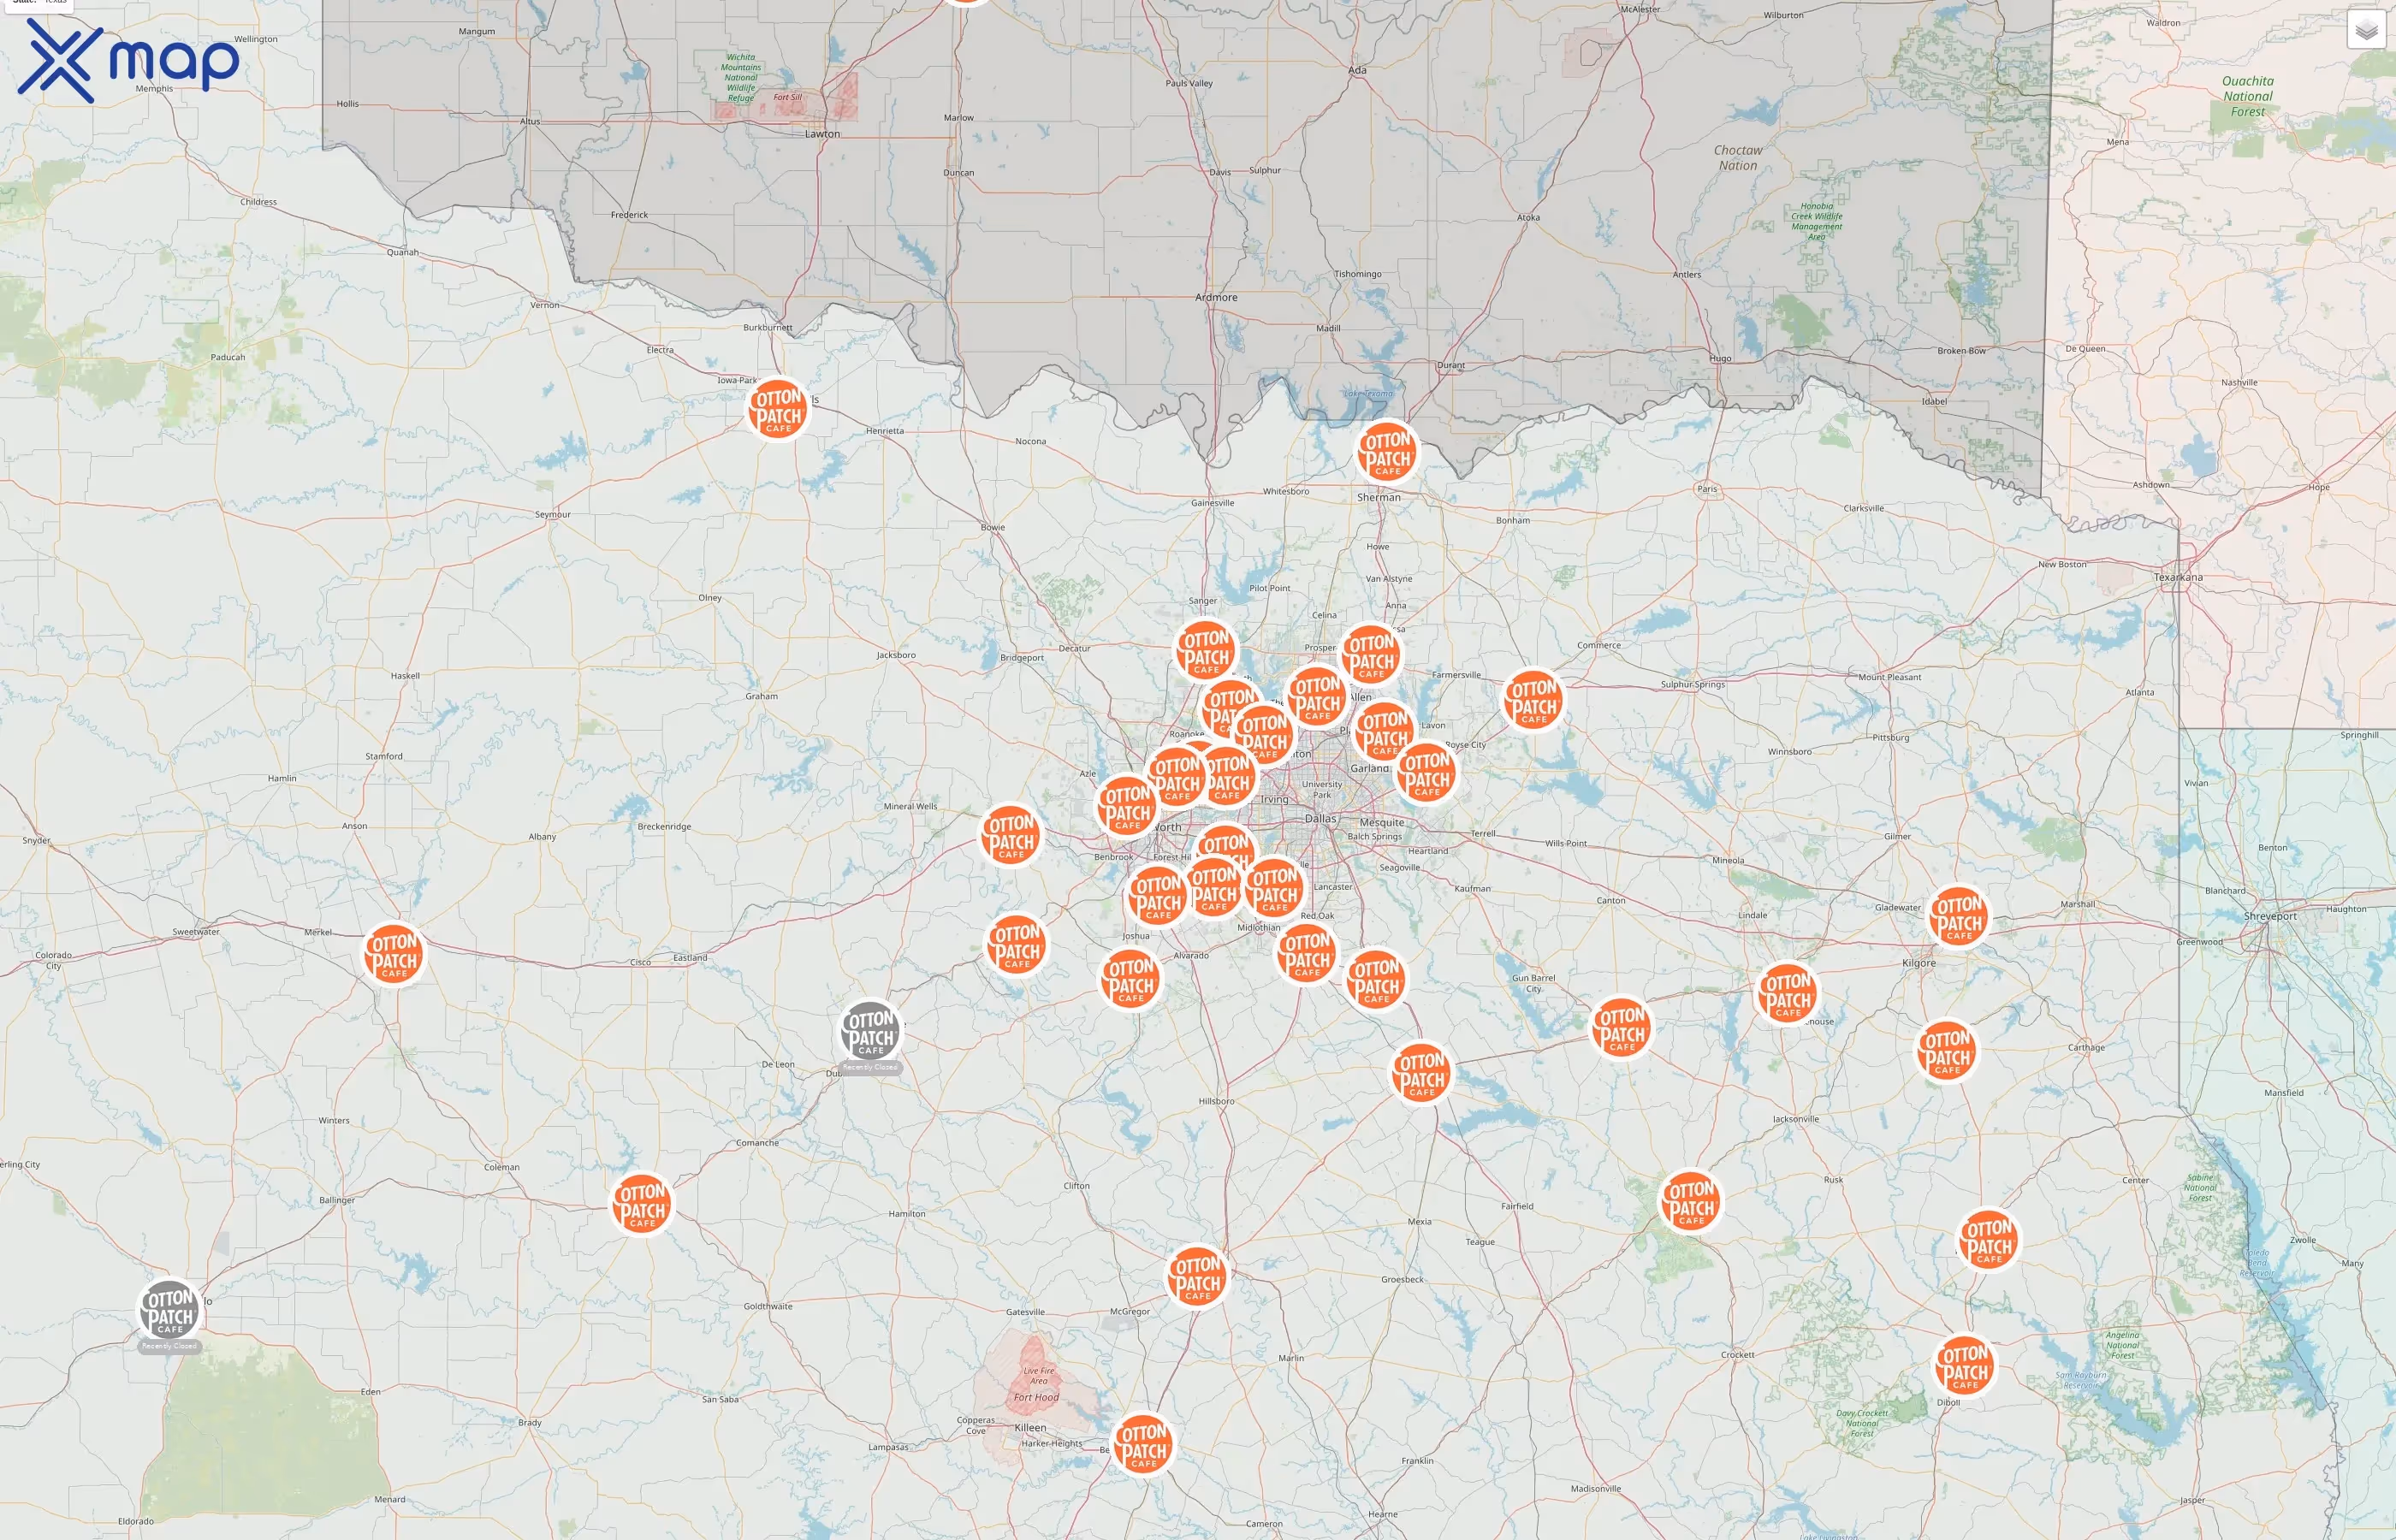2396x1540 pixels.
Task: Select the Cotton Patch marker below Sanger
Action: [1206, 650]
